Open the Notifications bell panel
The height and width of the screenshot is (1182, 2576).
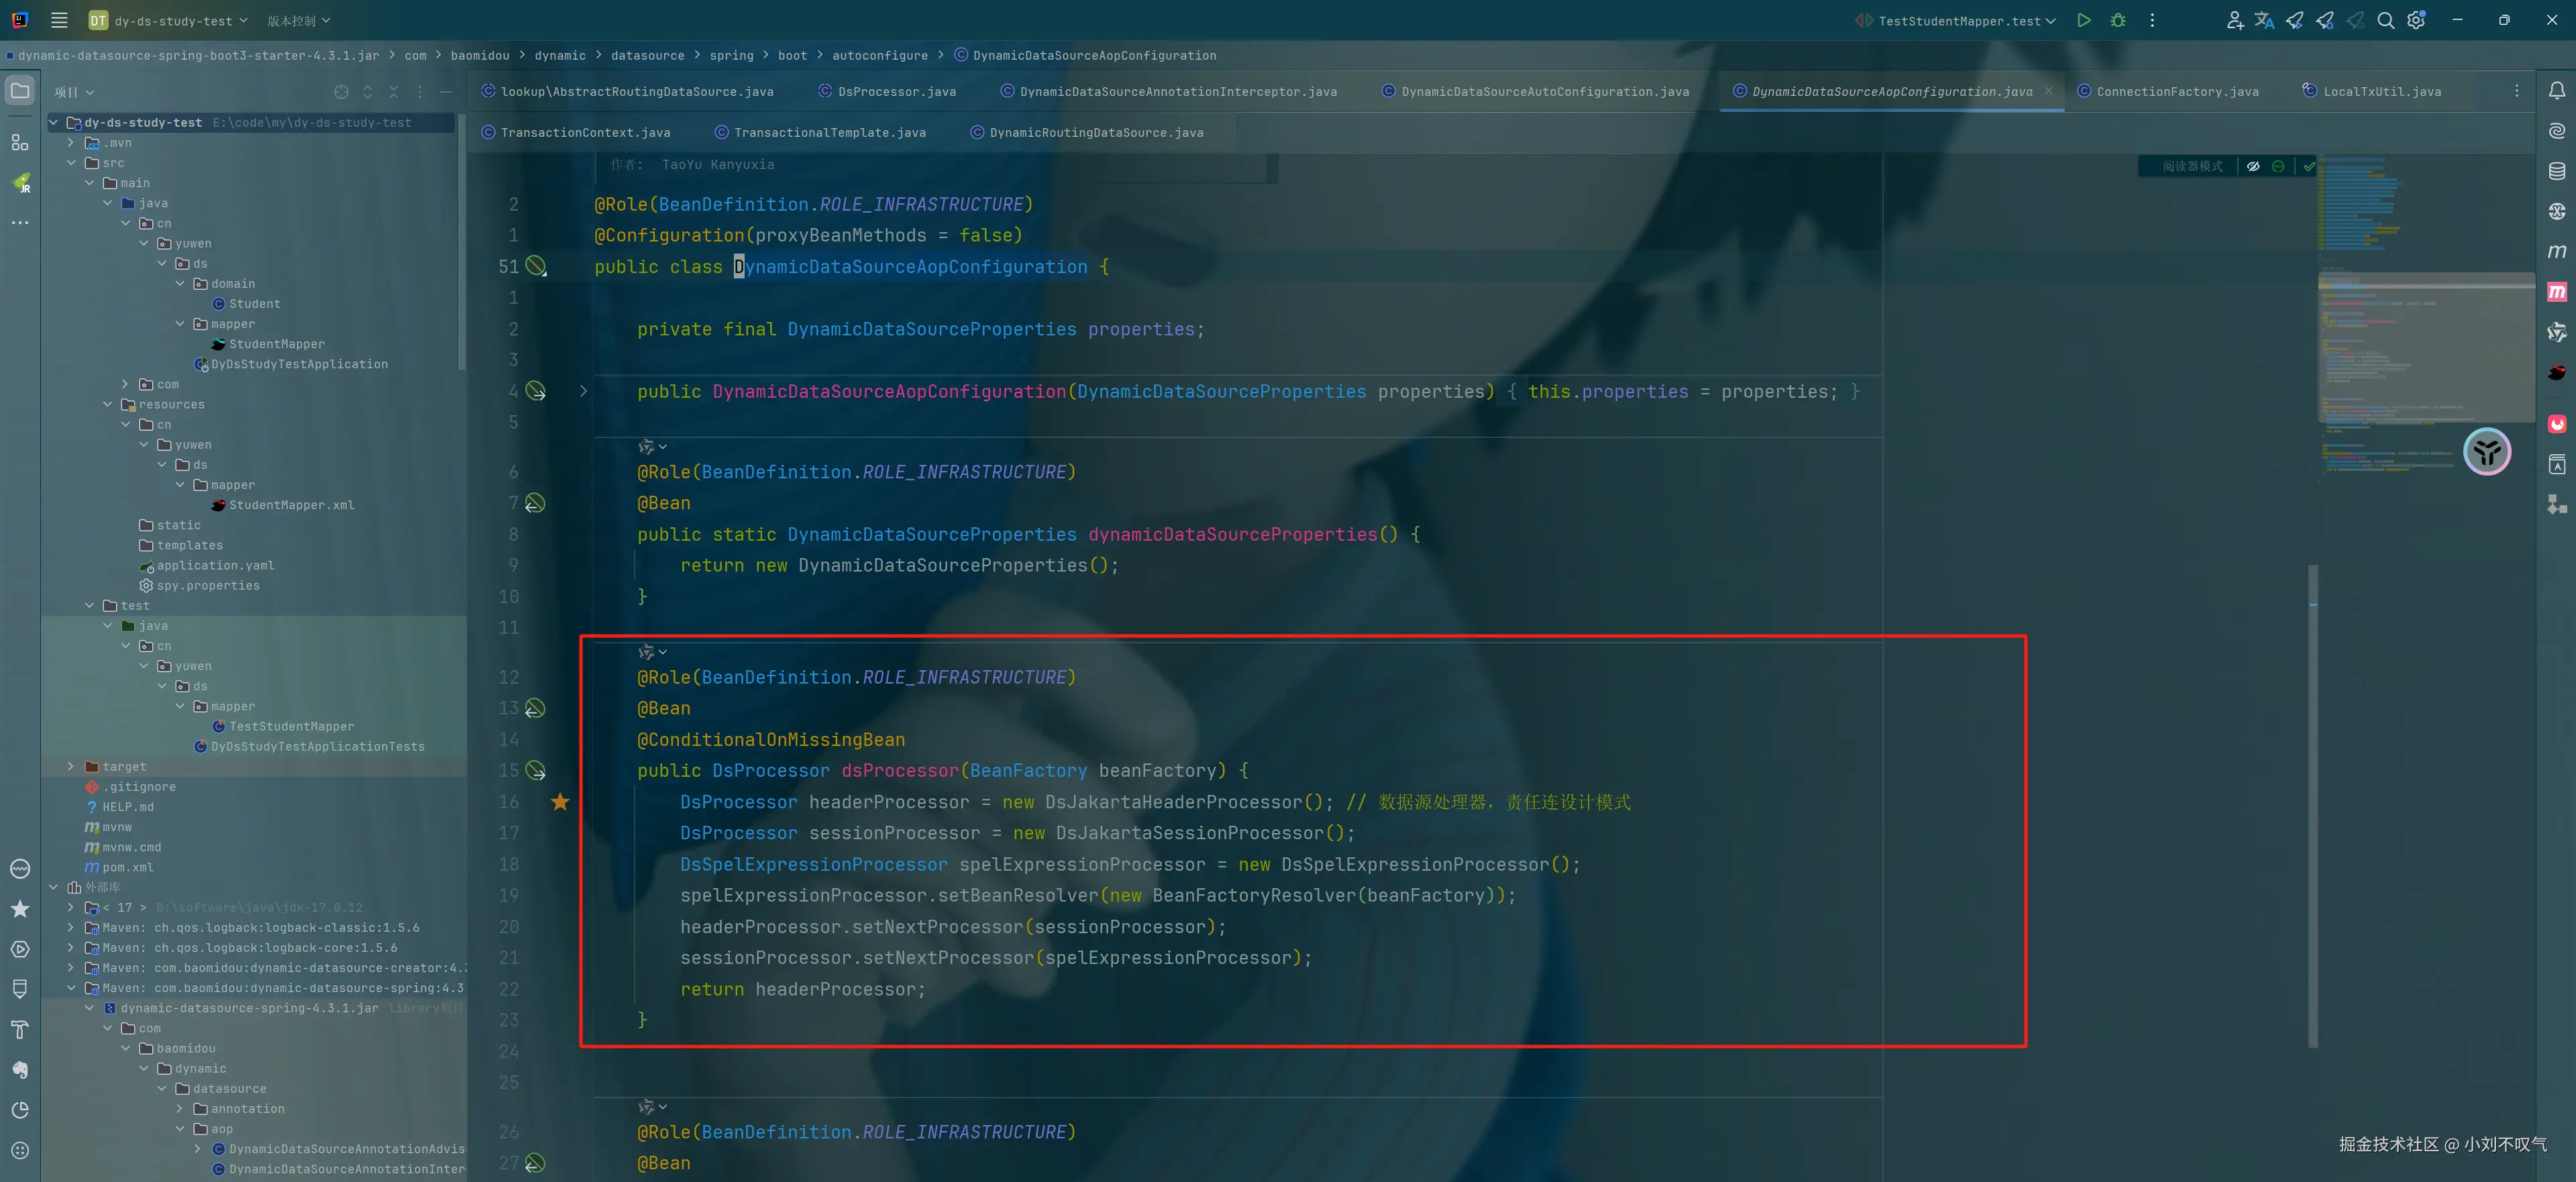point(2556,91)
